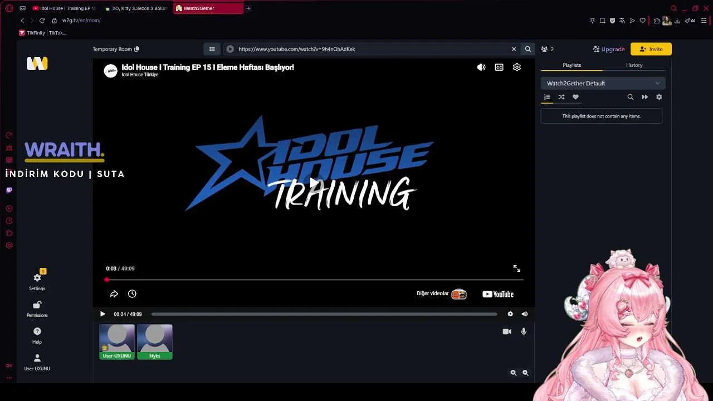This screenshot has width=713, height=401.
Task: Click the yellow Invite button
Action: tap(651, 49)
